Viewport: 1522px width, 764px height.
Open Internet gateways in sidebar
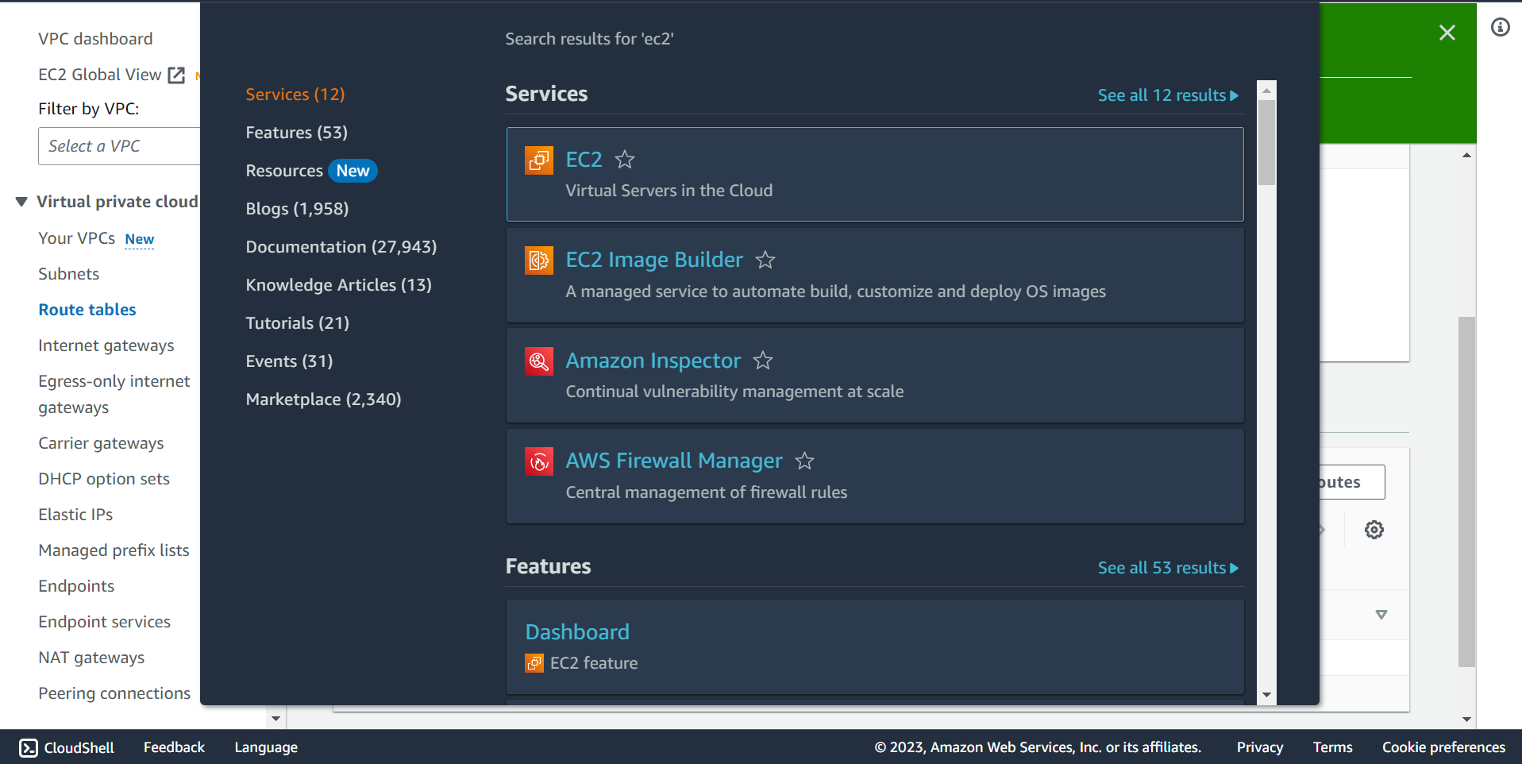pyautogui.click(x=106, y=345)
